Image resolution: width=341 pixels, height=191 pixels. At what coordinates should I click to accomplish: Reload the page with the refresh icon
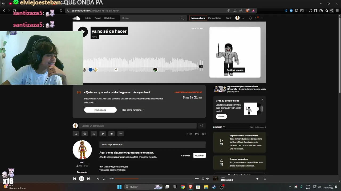14,11
